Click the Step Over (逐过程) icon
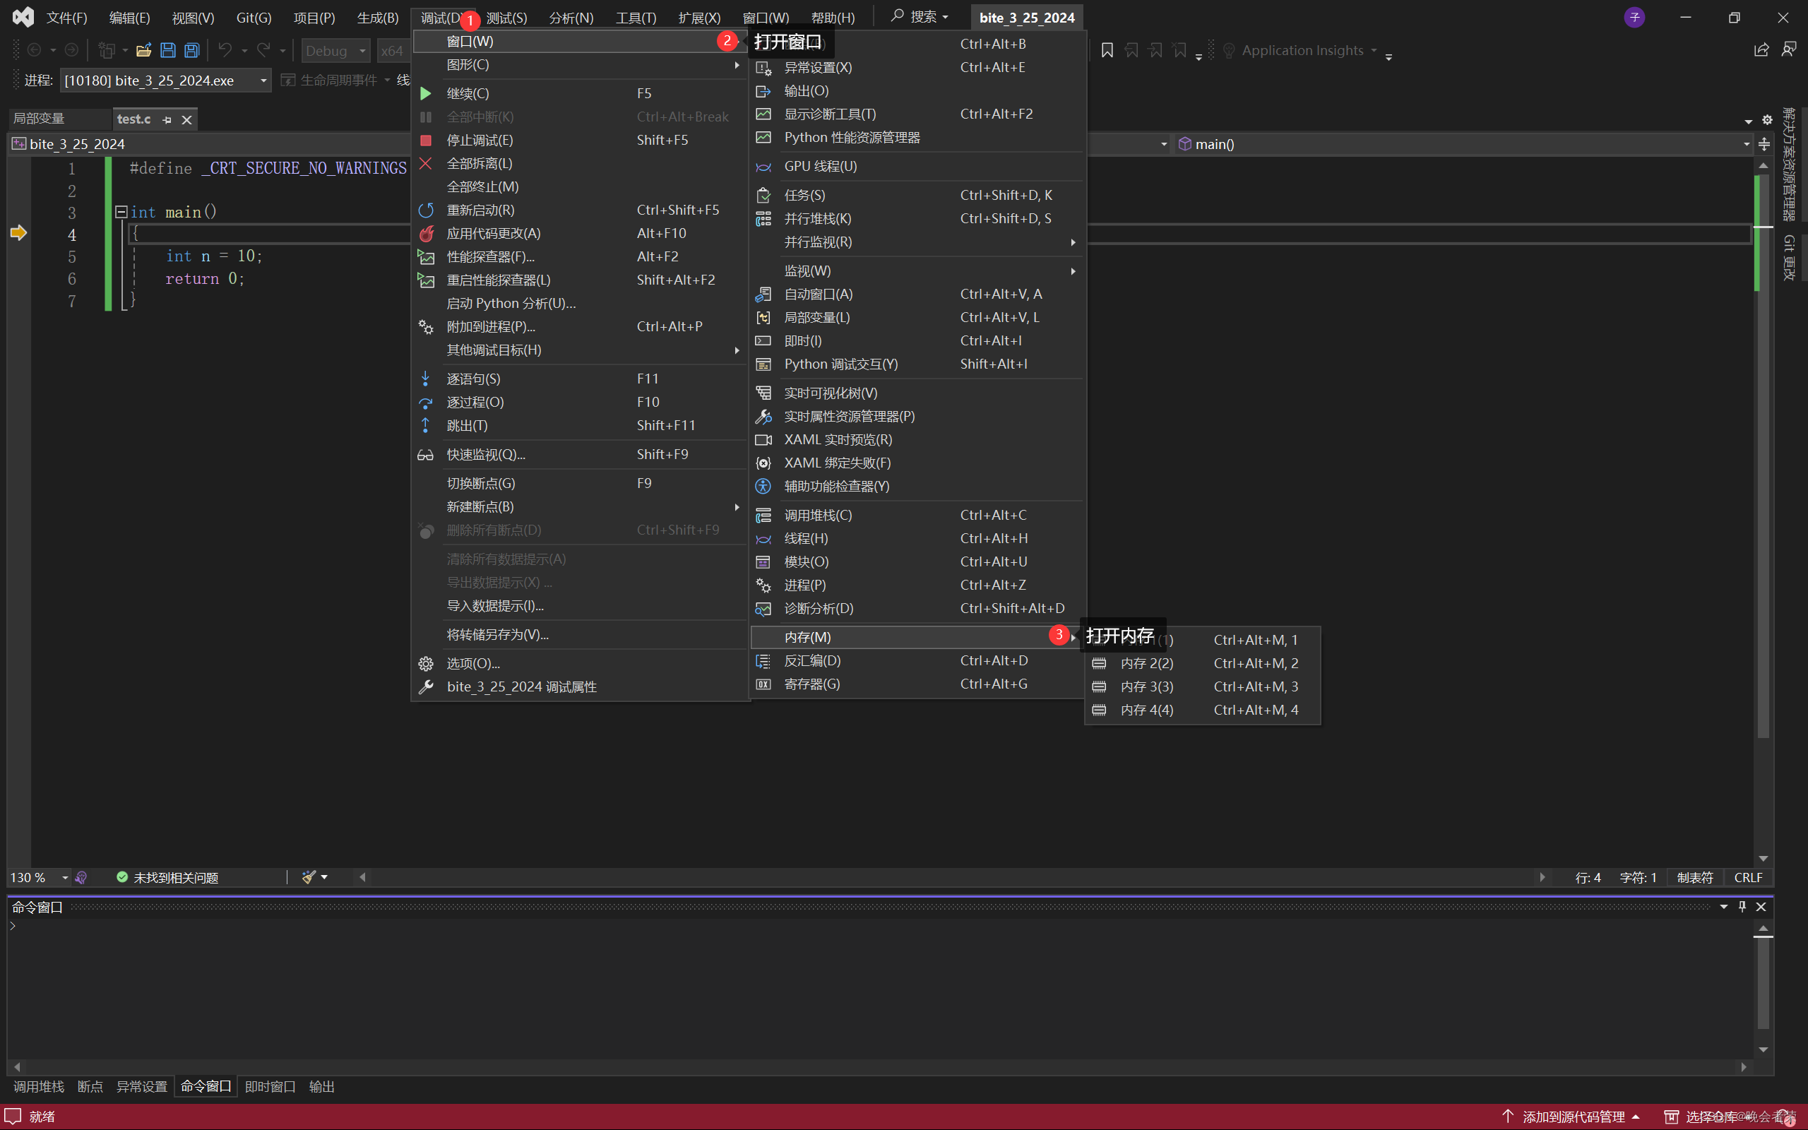Image resolution: width=1808 pixels, height=1130 pixels. point(425,402)
